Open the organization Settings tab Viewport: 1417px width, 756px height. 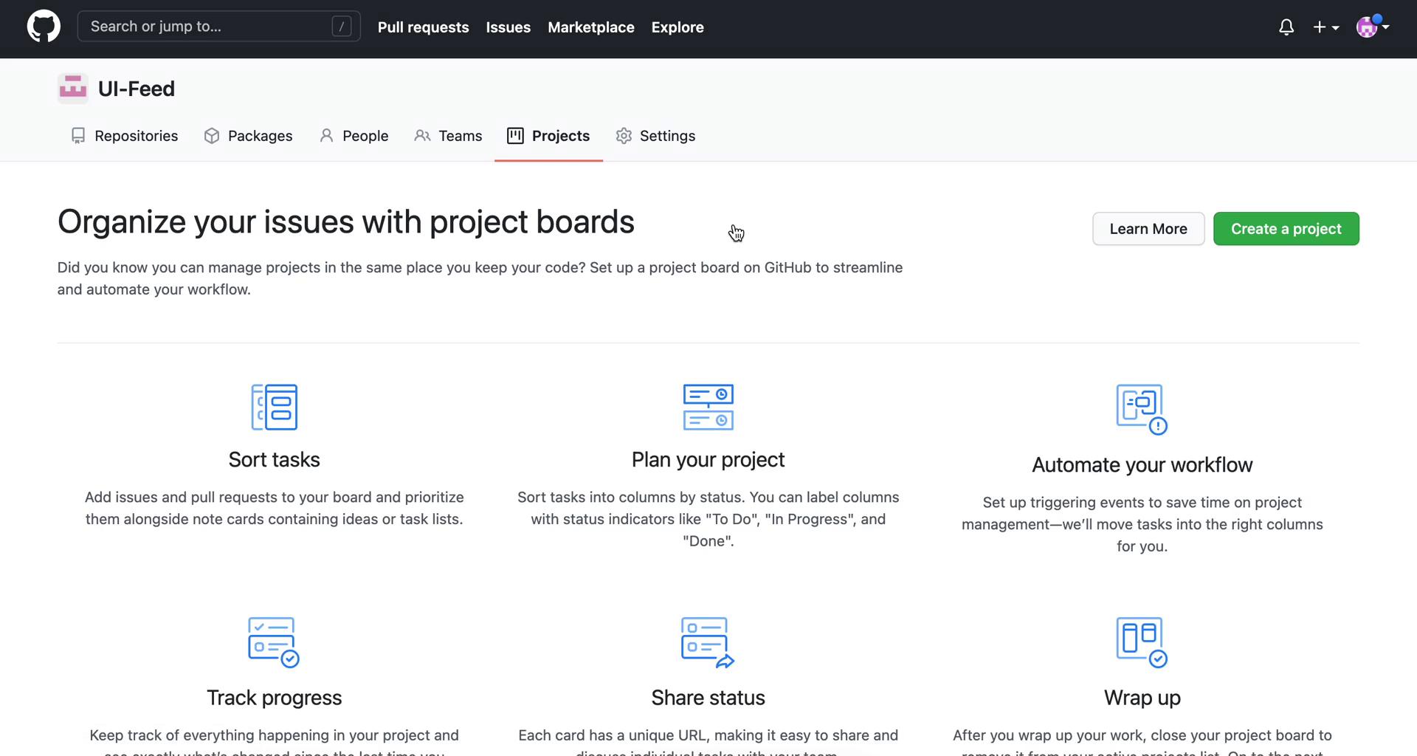click(656, 136)
